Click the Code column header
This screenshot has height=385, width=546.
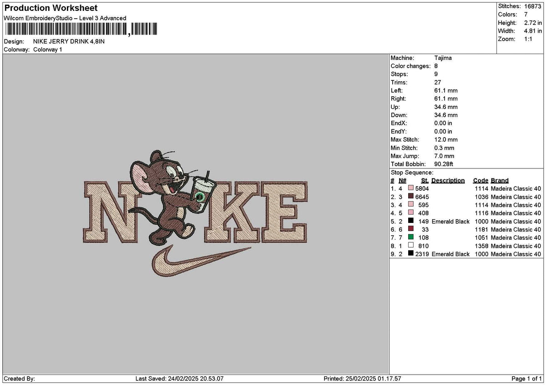(x=480, y=180)
